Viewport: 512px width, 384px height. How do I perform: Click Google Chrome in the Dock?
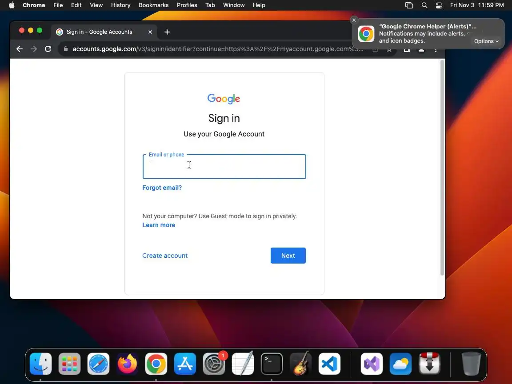[x=156, y=364]
